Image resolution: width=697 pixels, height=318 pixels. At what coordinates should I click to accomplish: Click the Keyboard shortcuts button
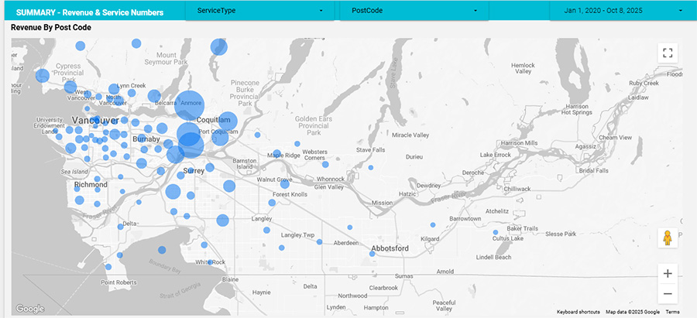tap(578, 312)
